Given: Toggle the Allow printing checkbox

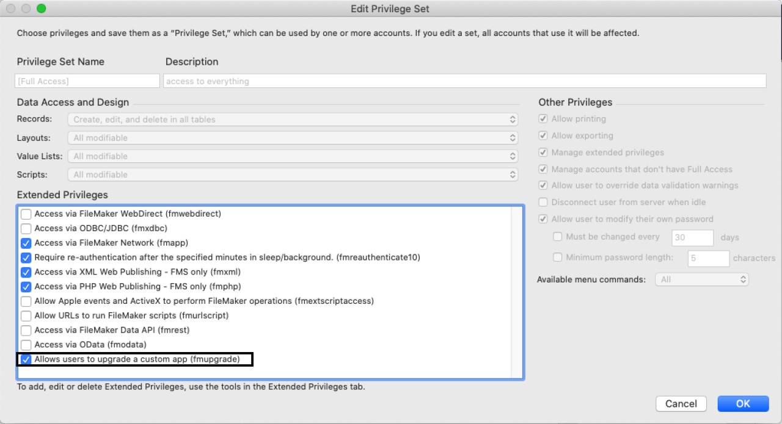Looking at the screenshot, I should pyautogui.click(x=543, y=119).
